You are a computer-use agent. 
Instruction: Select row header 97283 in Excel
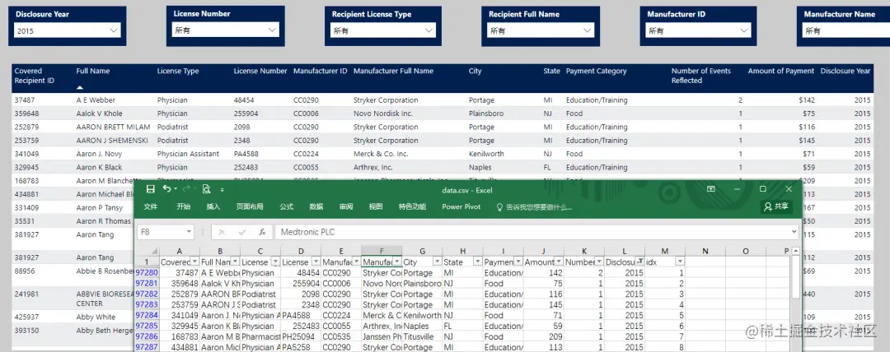tap(147, 305)
